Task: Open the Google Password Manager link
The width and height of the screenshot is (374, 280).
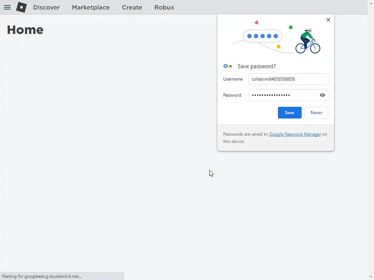Action: click(x=295, y=134)
